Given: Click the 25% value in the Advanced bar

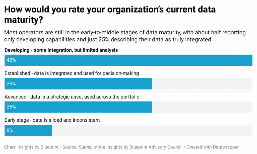Looking at the screenshot, I should pos(11,107).
